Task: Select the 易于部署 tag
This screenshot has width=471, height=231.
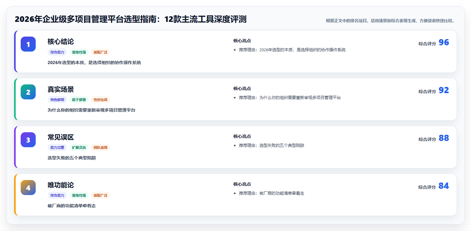Action: click(79, 100)
